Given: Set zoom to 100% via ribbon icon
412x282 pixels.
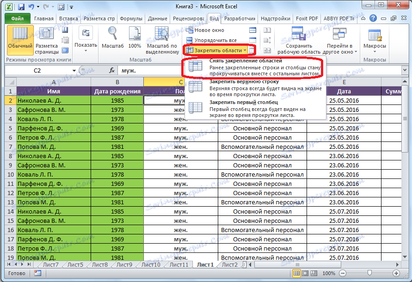Looking at the screenshot, I should click(x=134, y=35).
